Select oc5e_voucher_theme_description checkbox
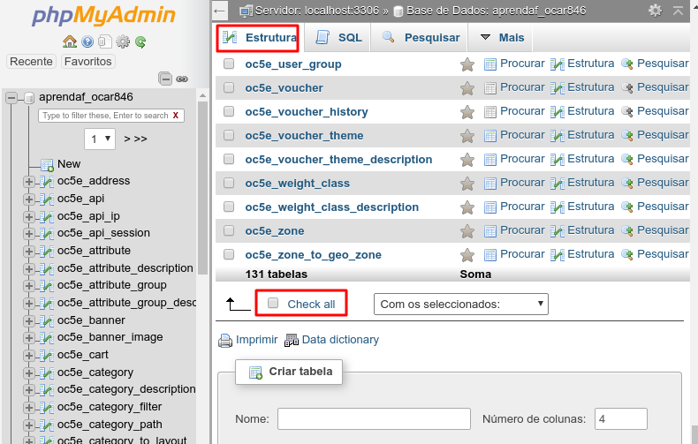This screenshot has width=698, height=444. tap(229, 159)
